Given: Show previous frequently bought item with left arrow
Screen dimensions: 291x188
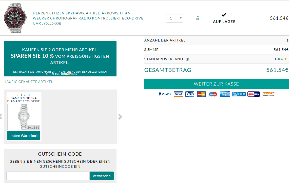Looking at the screenshot, I should tap(1, 117).
